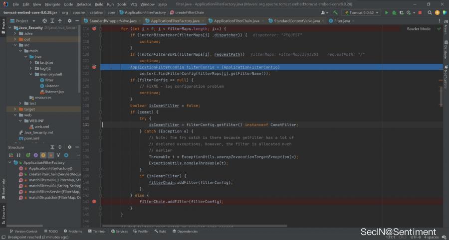
Task: Open Search Everywhere magnifier icon
Action: click(x=430, y=12)
